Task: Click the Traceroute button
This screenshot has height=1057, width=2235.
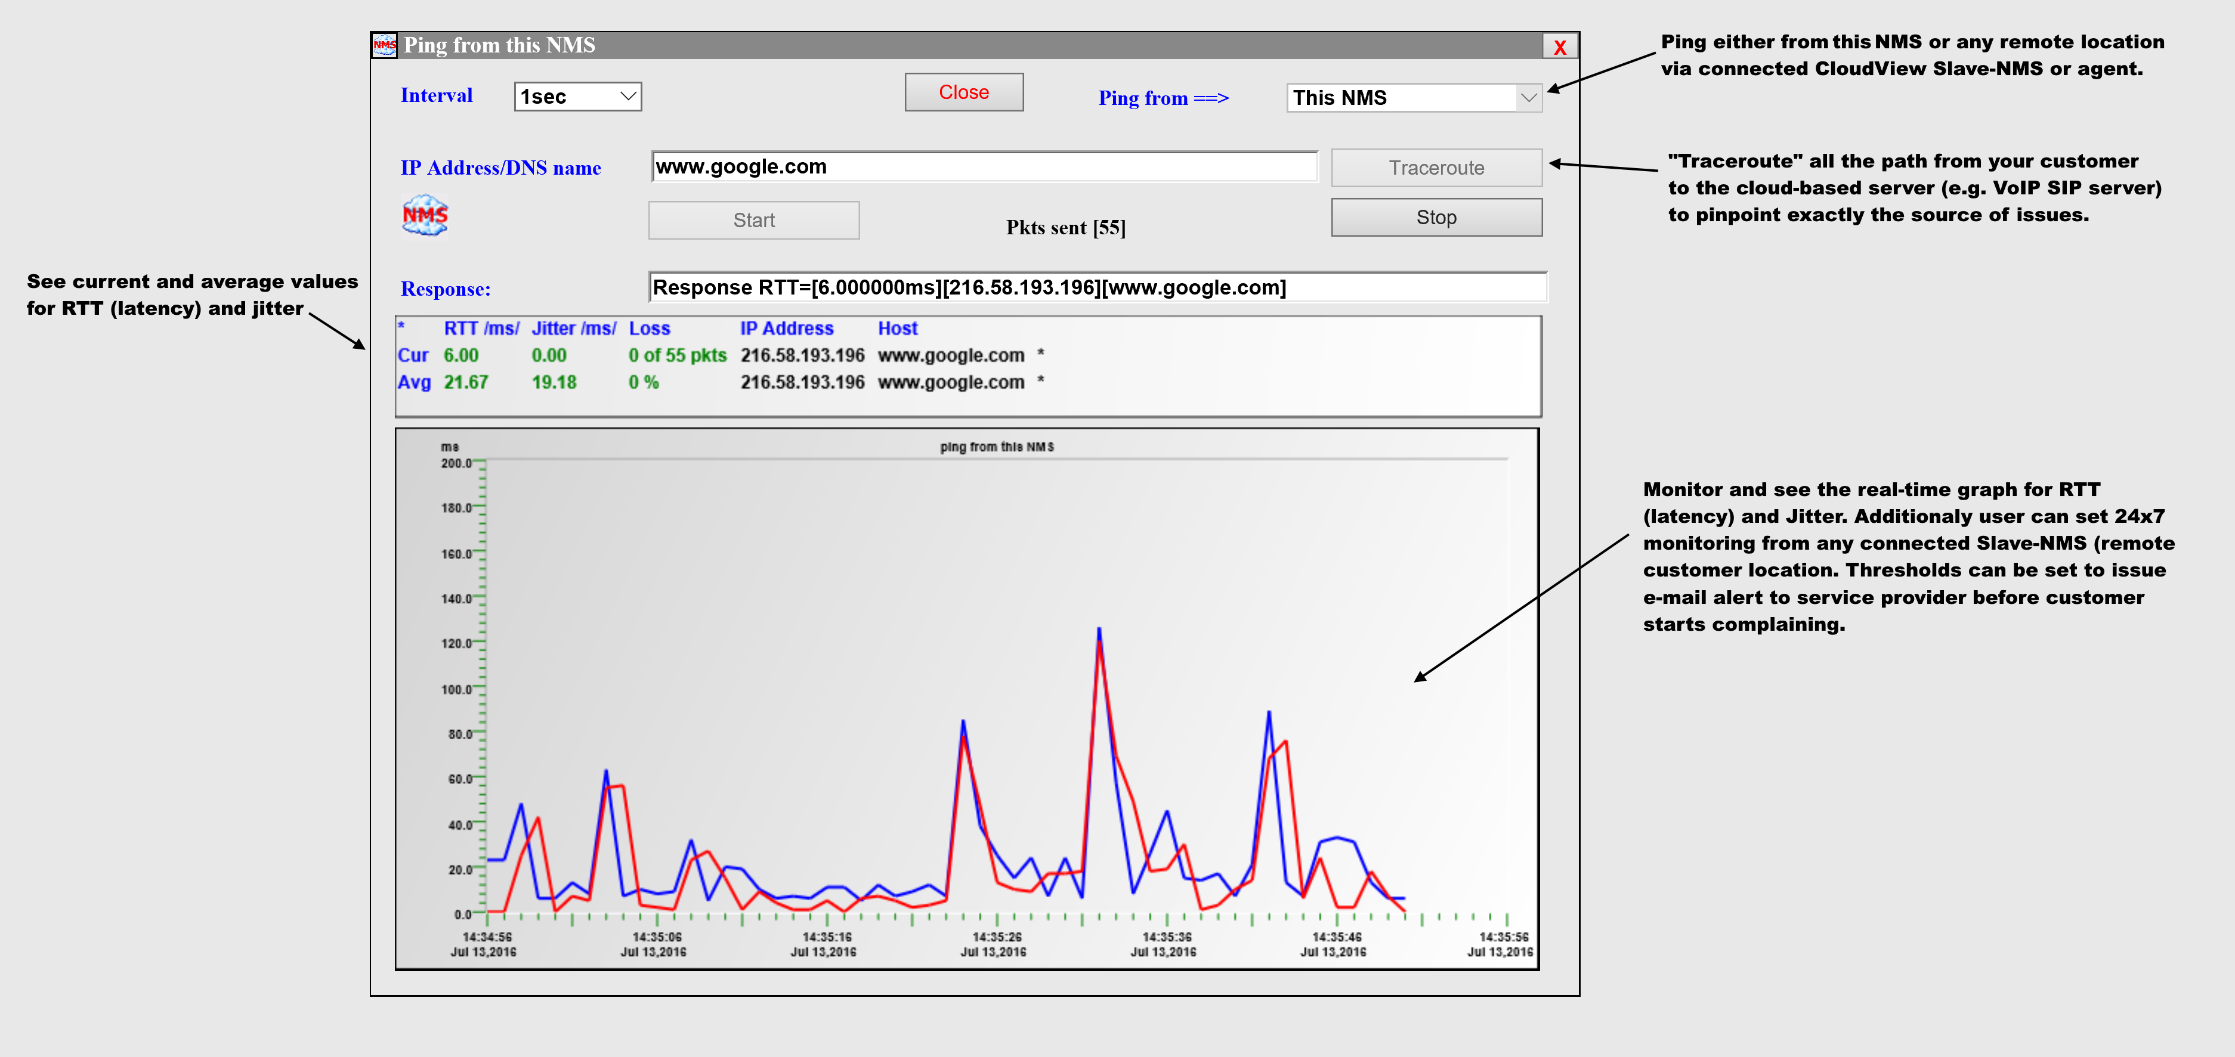Action: coord(1437,168)
